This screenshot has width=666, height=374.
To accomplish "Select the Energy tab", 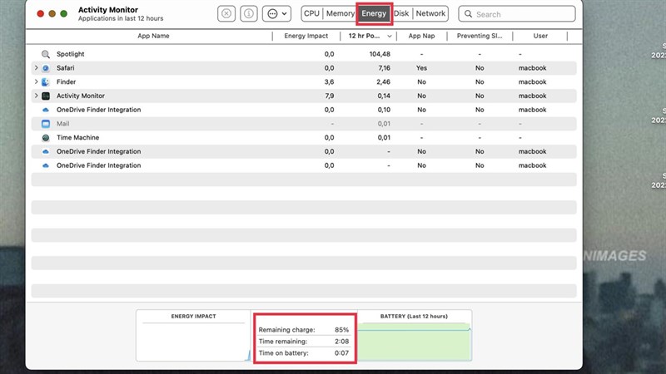I will [x=374, y=13].
